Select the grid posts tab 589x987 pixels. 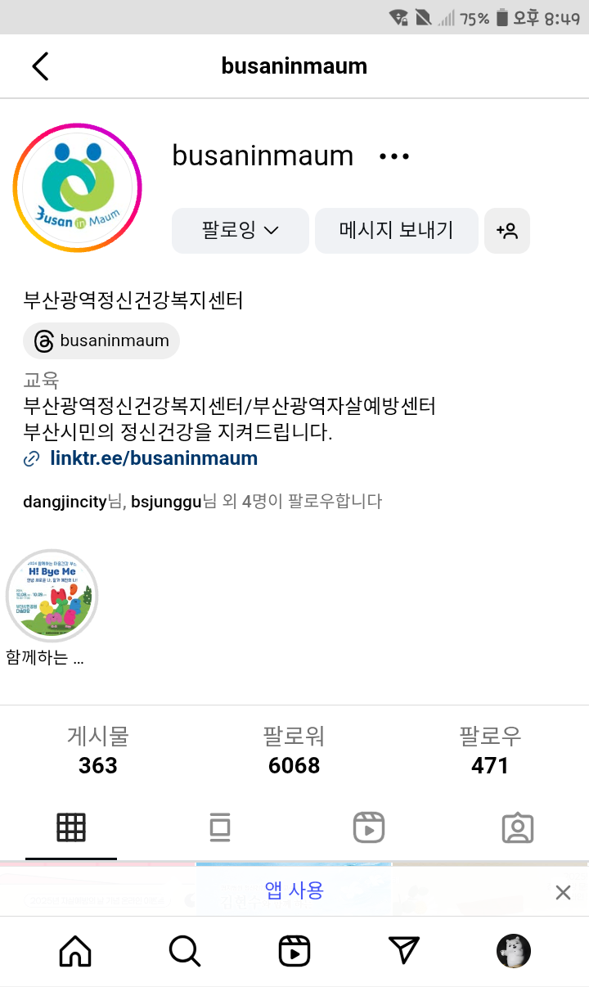[71, 828]
